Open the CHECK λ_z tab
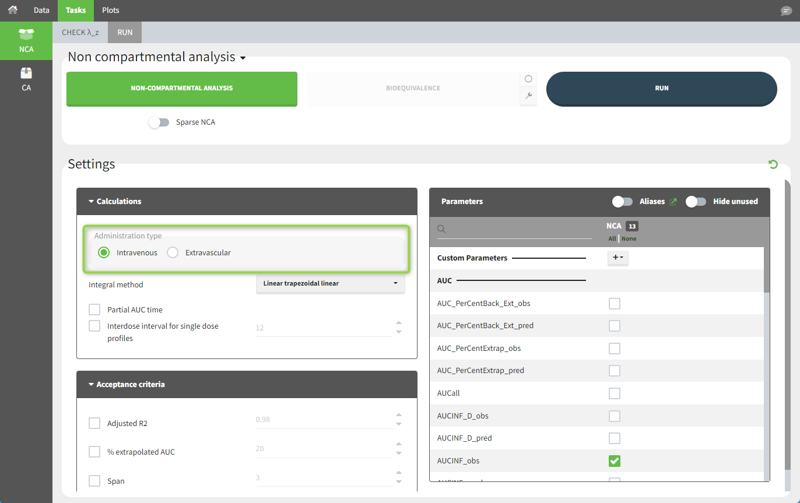This screenshot has width=800, height=503. coord(80,33)
